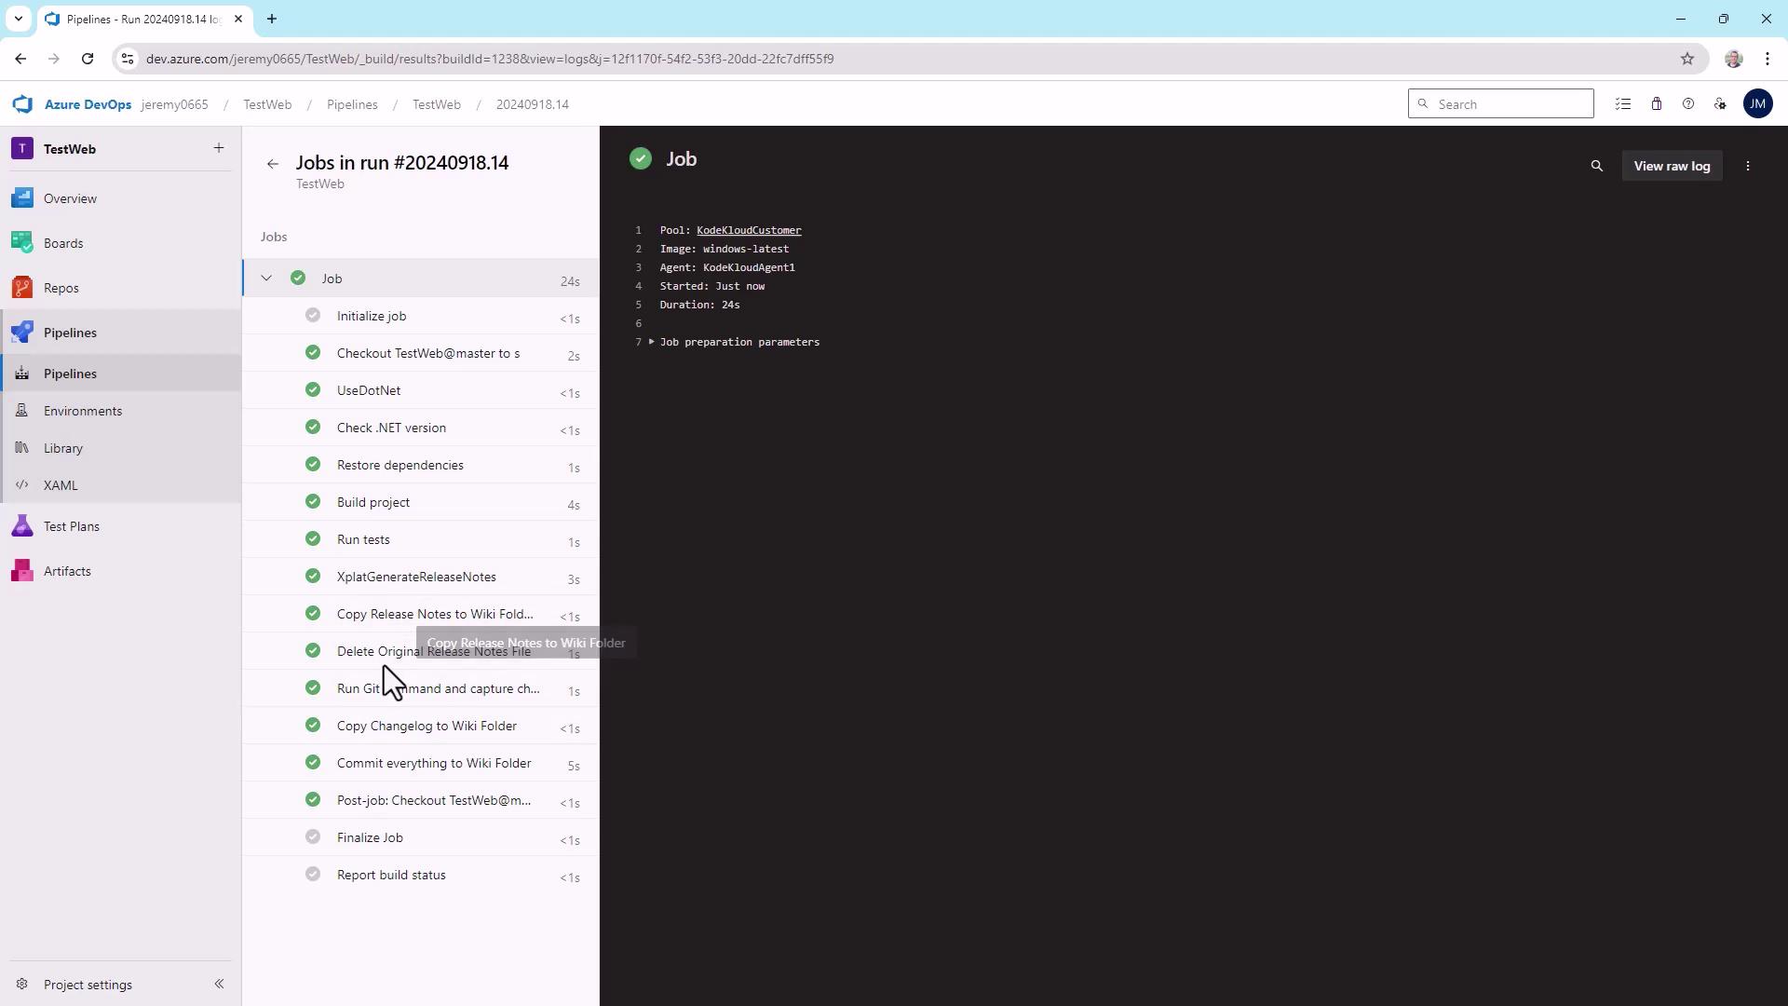The image size is (1788, 1006).
Task: Select the Build project step
Action: [x=373, y=502]
